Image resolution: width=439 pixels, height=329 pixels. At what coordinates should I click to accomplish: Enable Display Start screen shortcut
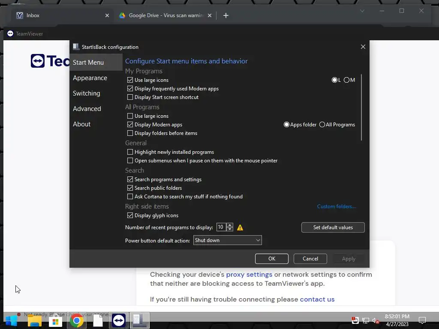click(130, 97)
